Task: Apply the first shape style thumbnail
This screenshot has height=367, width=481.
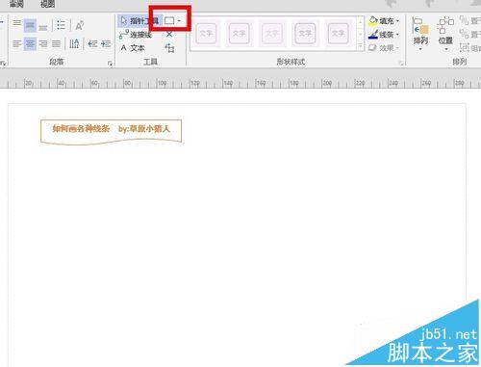Action: (x=206, y=33)
